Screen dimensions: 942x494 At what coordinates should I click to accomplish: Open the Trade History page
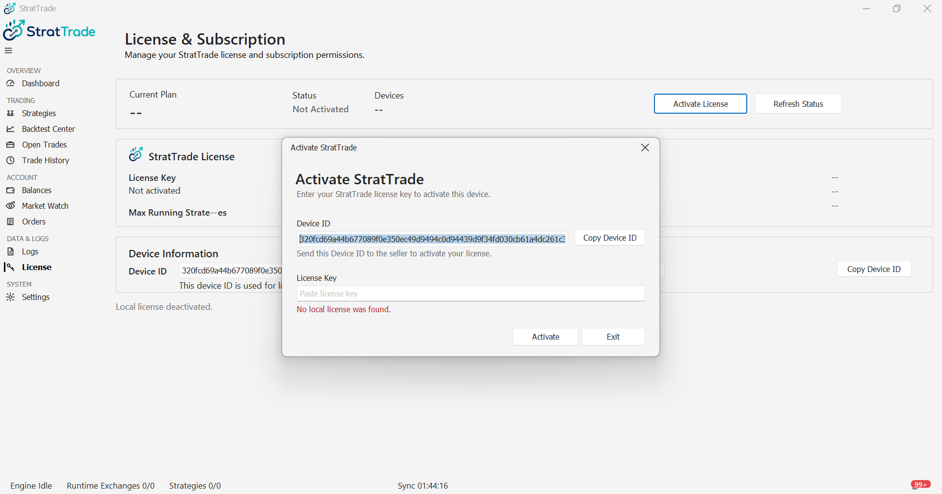coord(46,160)
